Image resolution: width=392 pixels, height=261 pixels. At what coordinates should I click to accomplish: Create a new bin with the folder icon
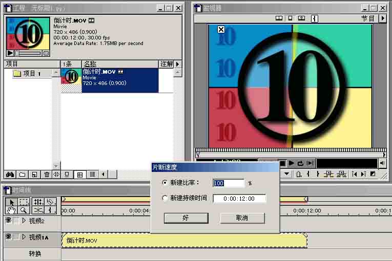click(22, 175)
